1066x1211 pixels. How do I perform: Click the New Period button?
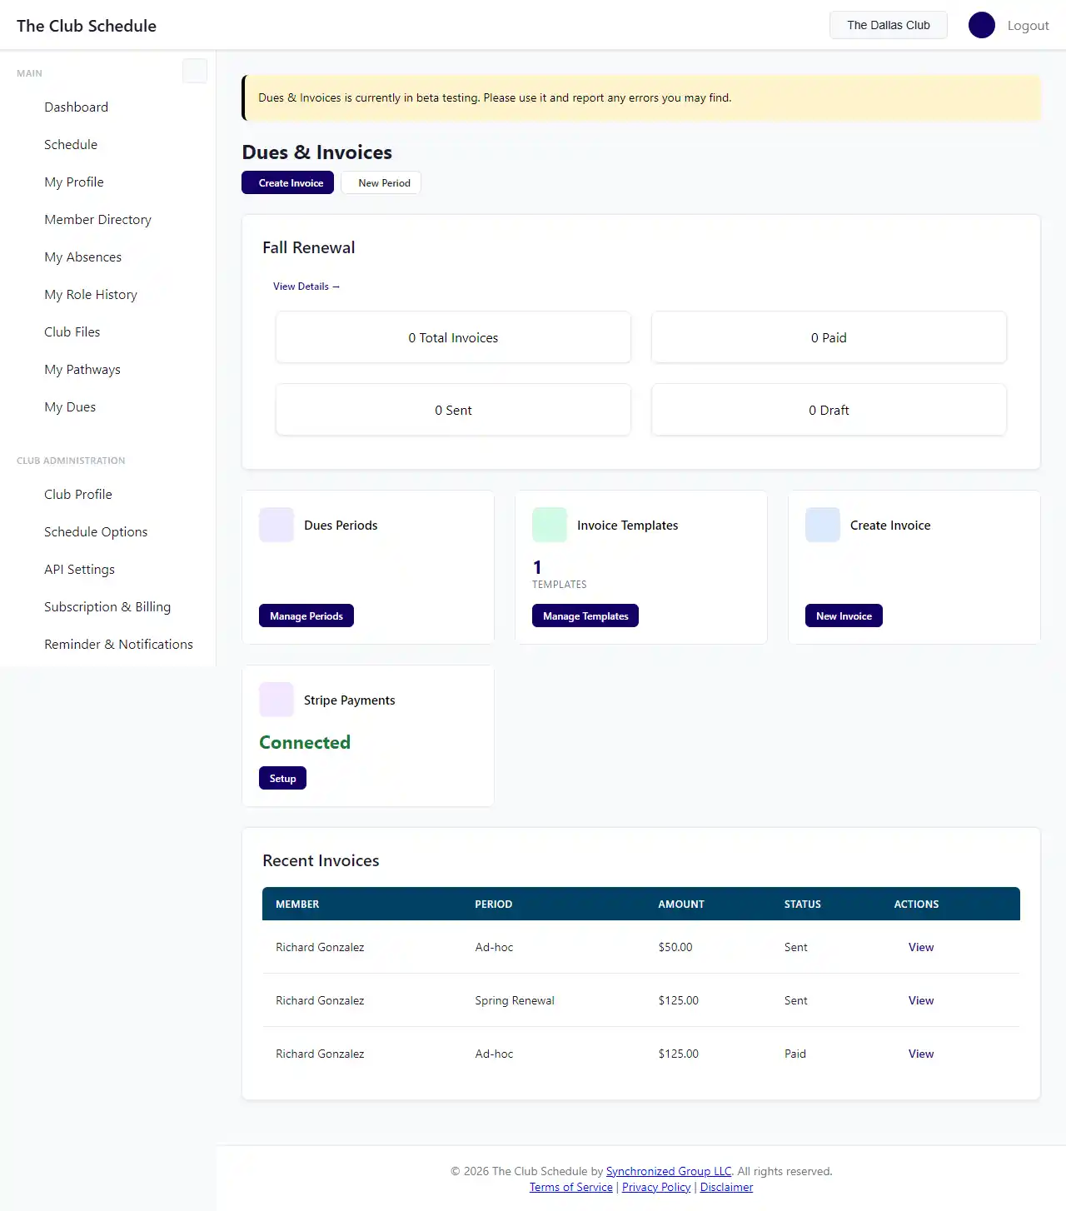[x=384, y=183]
